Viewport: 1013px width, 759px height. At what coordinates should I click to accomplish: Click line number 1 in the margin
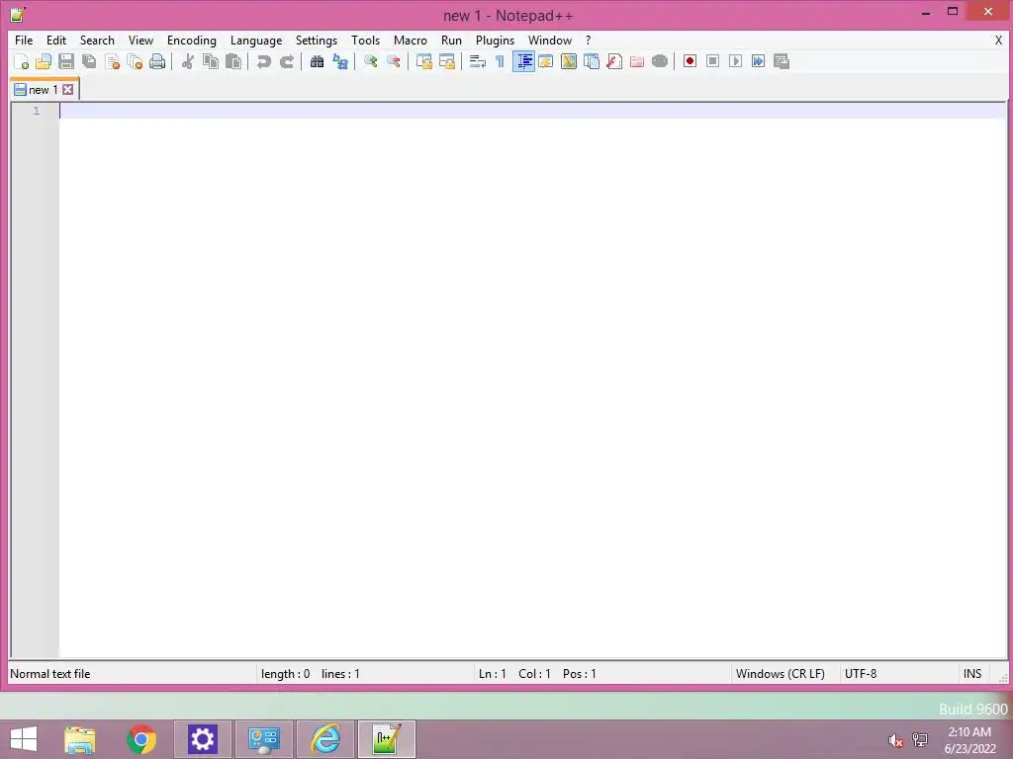point(37,111)
